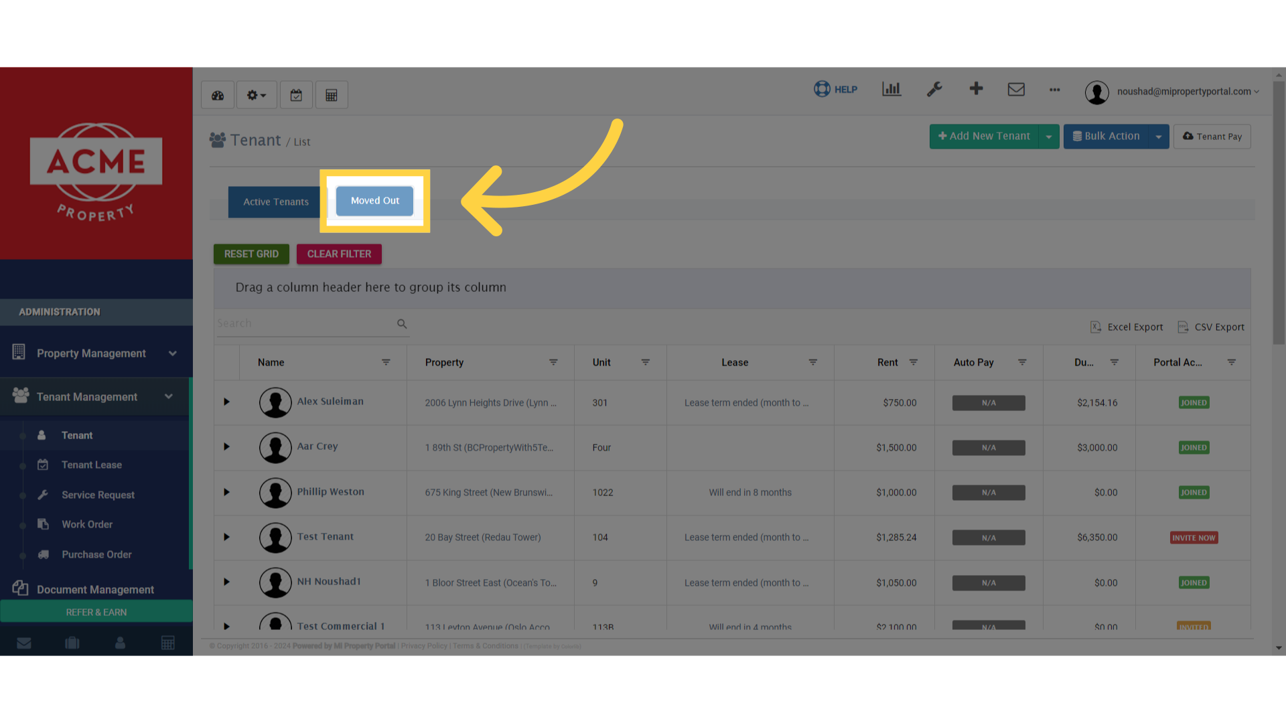Open 20 Bay Street (Redau Tower) property link
Screen dimensions: 1286x723
[482, 538]
